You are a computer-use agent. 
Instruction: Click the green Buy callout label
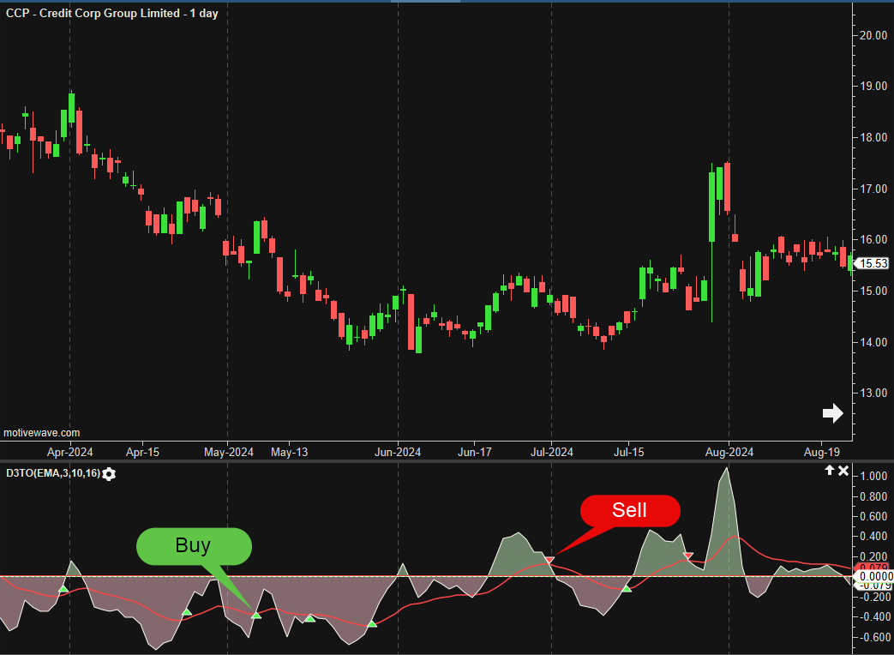pos(194,545)
